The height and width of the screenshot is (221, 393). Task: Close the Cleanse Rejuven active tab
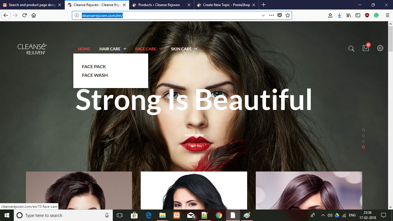coord(124,5)
